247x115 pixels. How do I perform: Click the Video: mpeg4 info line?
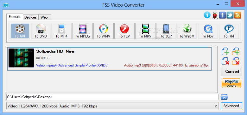(x=72, y=65)
